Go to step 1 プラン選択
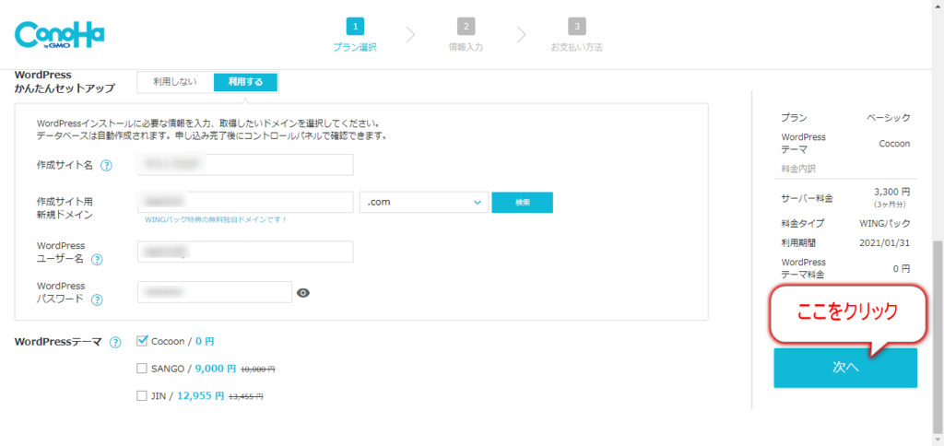Image resolution: width=944 pixels, height=446 pixels. pyautogui.click(x=355, y=35)
